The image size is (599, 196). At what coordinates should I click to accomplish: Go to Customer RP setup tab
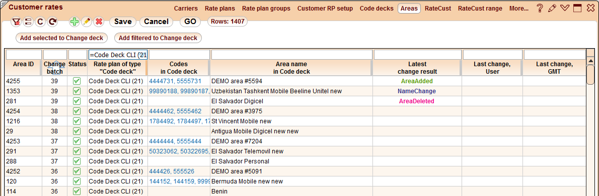[x=325, y=9]
